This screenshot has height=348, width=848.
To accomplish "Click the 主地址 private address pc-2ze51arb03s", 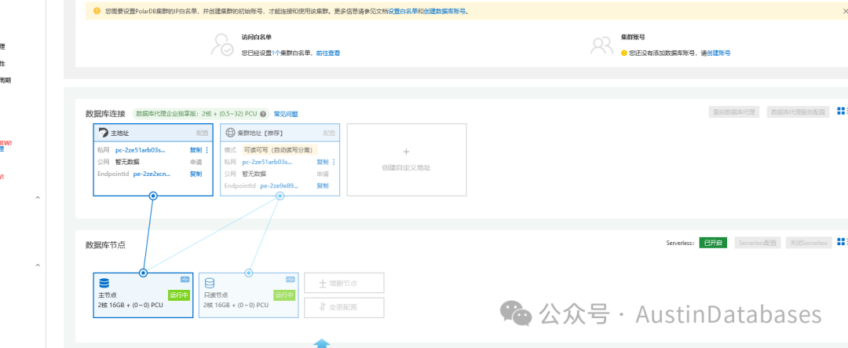I will point(141,150).
